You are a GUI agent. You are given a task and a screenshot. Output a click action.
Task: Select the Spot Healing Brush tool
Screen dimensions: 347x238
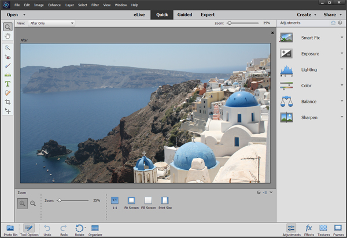click(x=8, y=93)
